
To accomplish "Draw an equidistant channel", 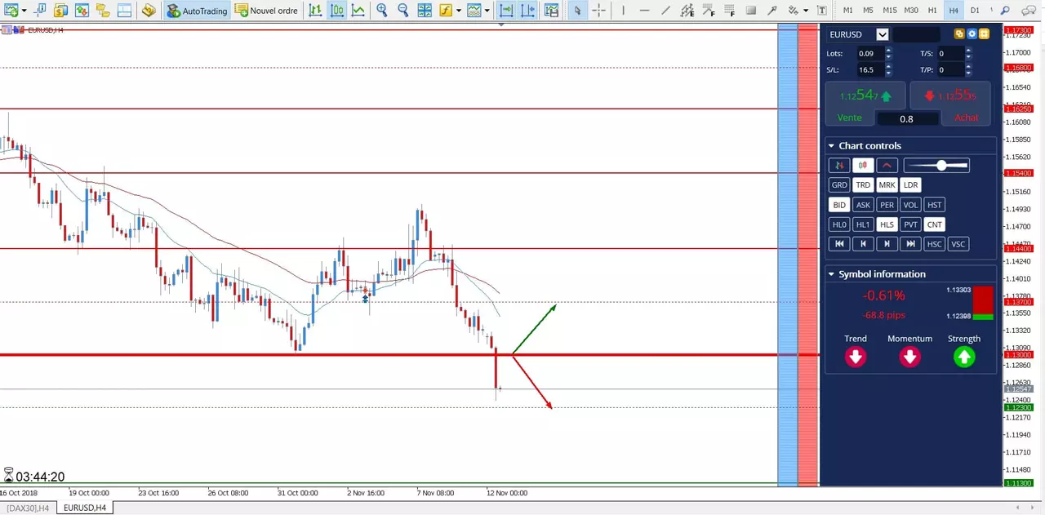I will pos(687,11).
